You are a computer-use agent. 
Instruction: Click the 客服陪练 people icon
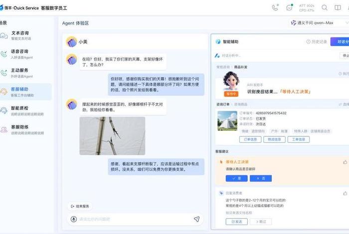coord(4,129)
